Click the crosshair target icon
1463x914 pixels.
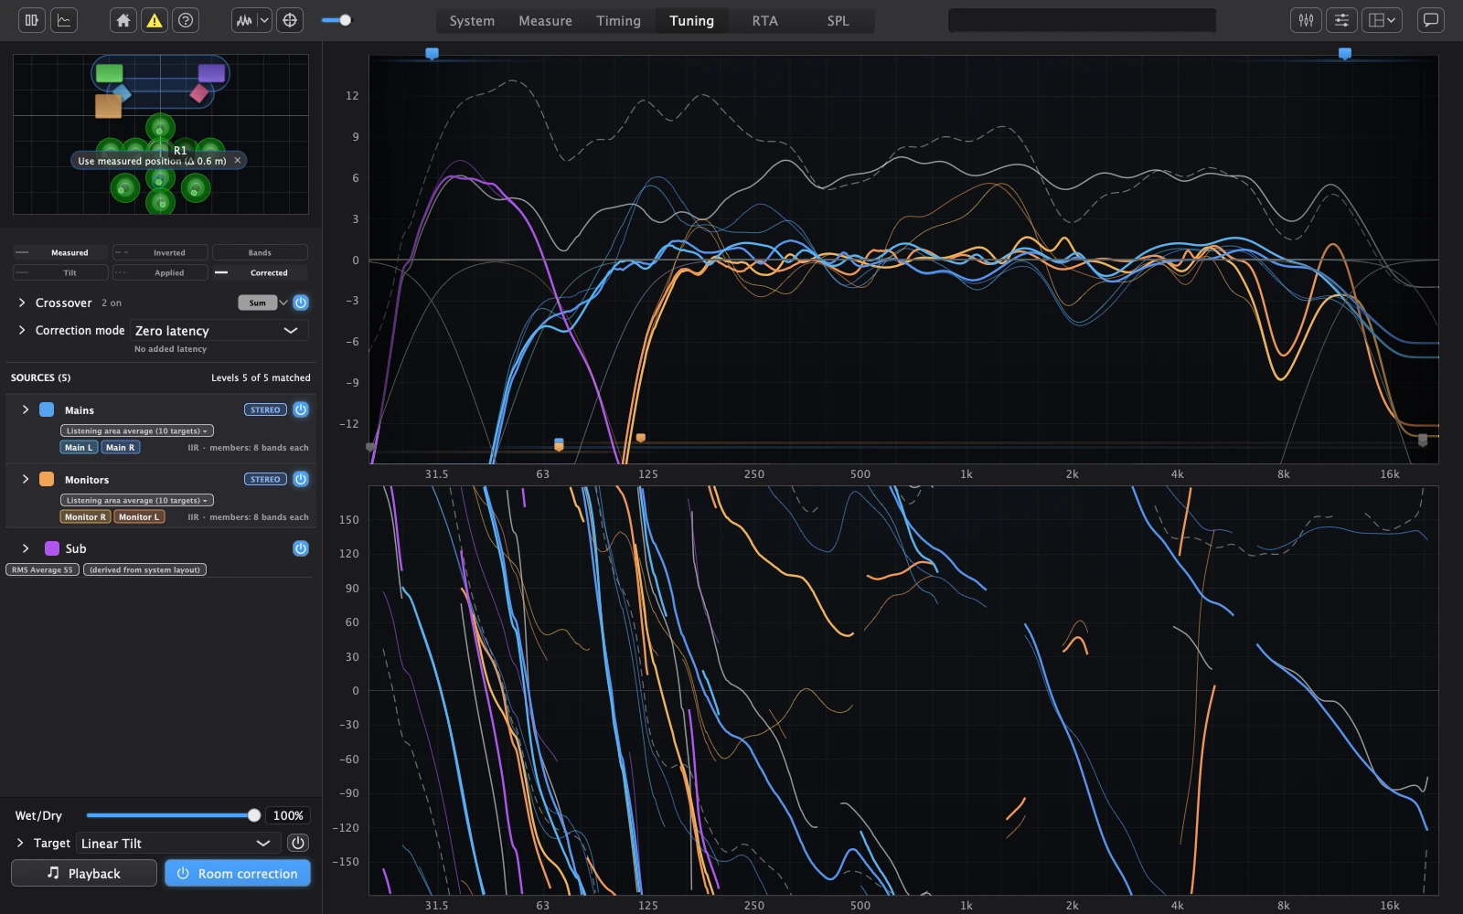pos(290,20)
